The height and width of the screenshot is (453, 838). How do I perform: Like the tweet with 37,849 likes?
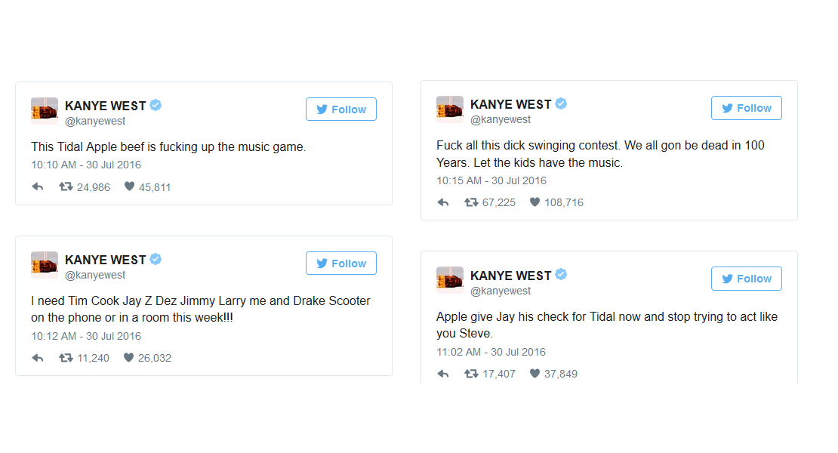point(535,374)
